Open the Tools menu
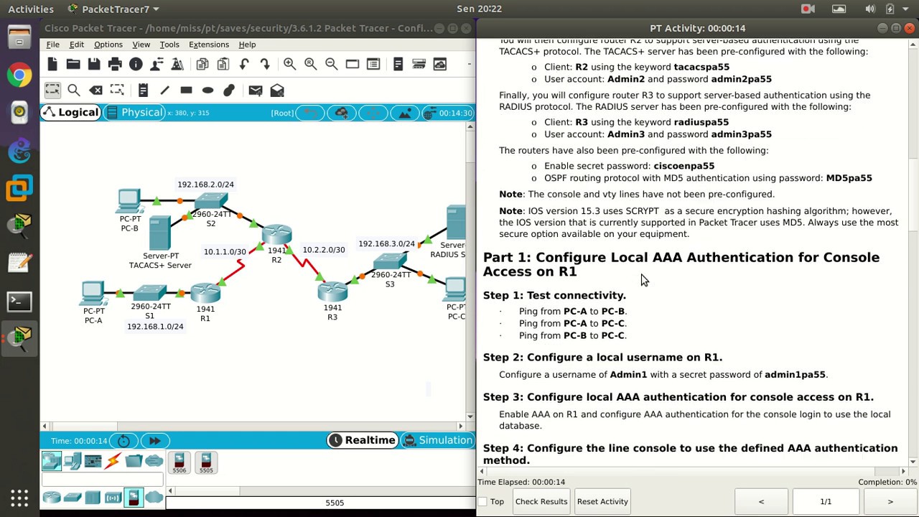Viewport: 919px width, 517px height. 169,45
